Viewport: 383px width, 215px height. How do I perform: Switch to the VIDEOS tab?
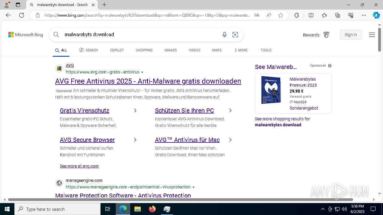click(194, 50)
